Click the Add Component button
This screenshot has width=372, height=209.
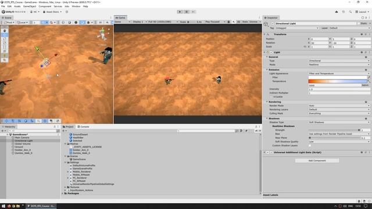point(317,161)
